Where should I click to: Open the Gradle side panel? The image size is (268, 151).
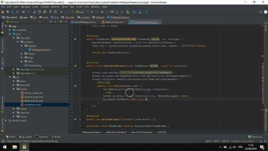coord(266,26)
